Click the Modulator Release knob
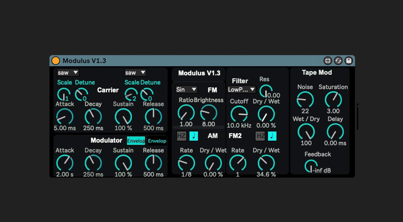403x222 pixels. tap(153, 163)
